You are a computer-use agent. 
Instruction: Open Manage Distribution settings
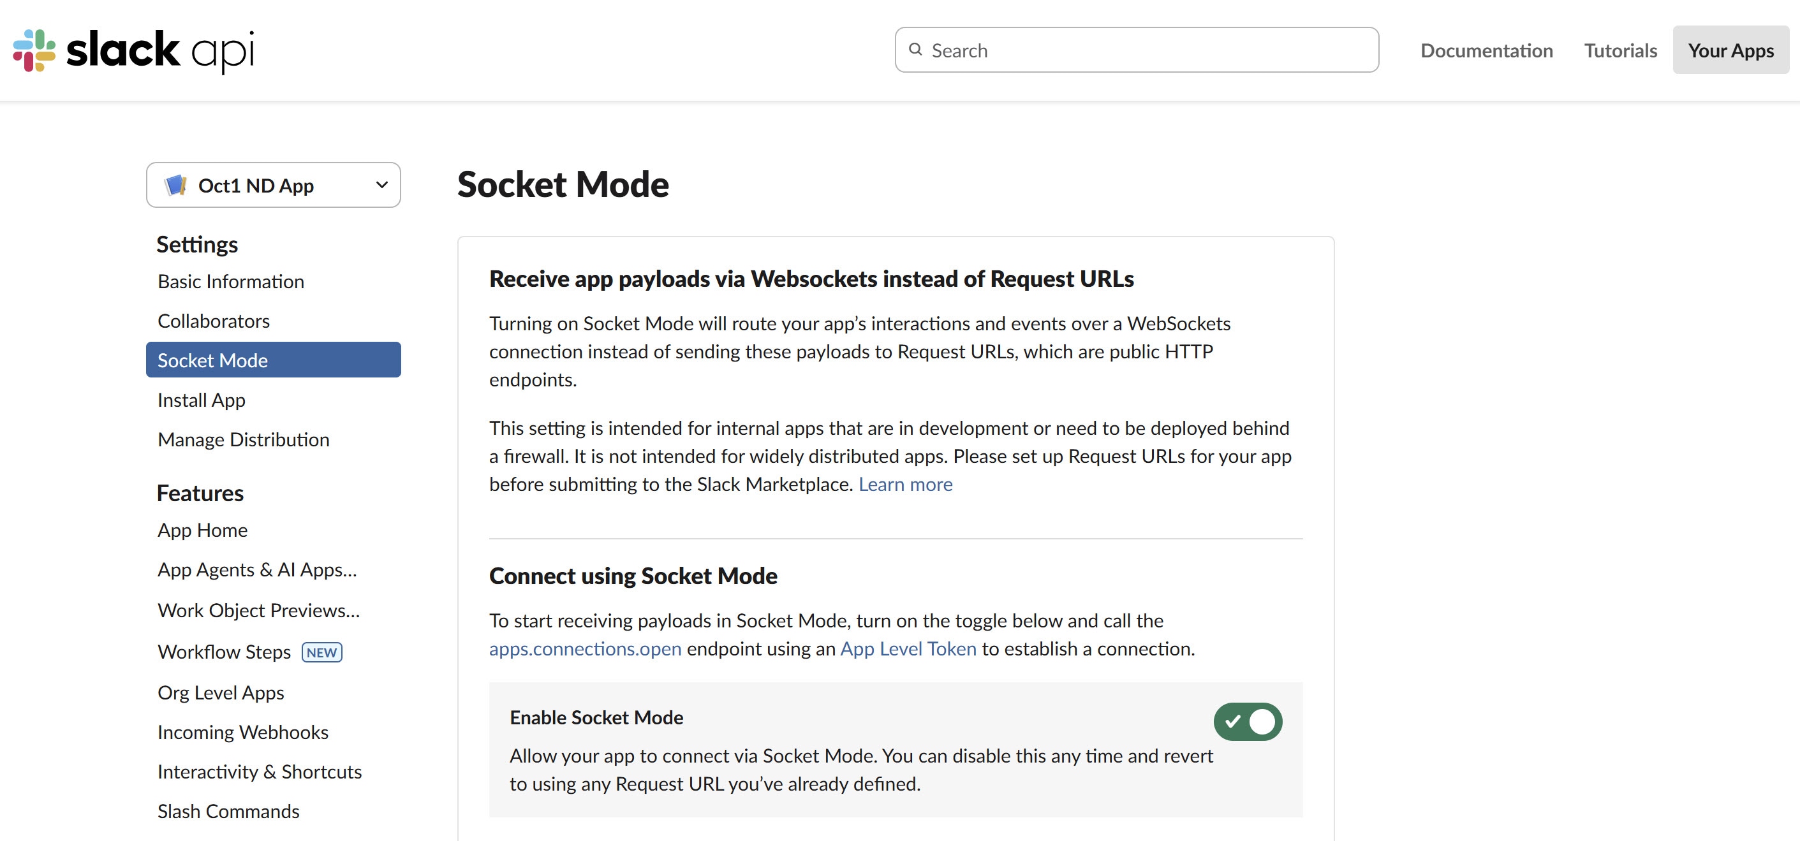(244, 439)
